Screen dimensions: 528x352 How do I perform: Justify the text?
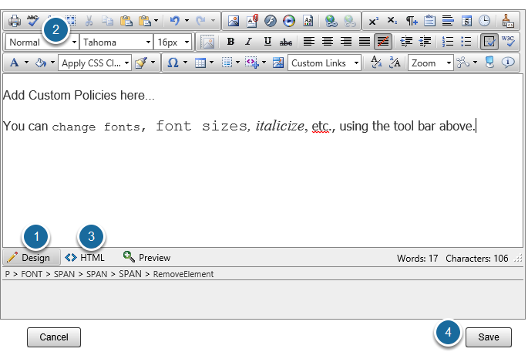point(365,42)
